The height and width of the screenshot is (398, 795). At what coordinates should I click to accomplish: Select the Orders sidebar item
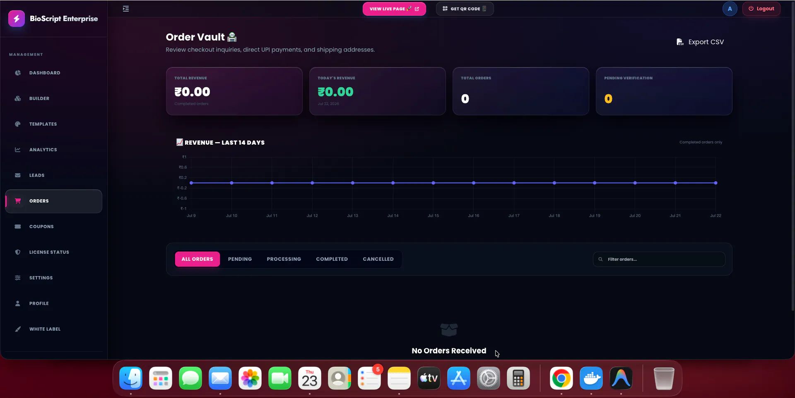[x=53, y=201]
